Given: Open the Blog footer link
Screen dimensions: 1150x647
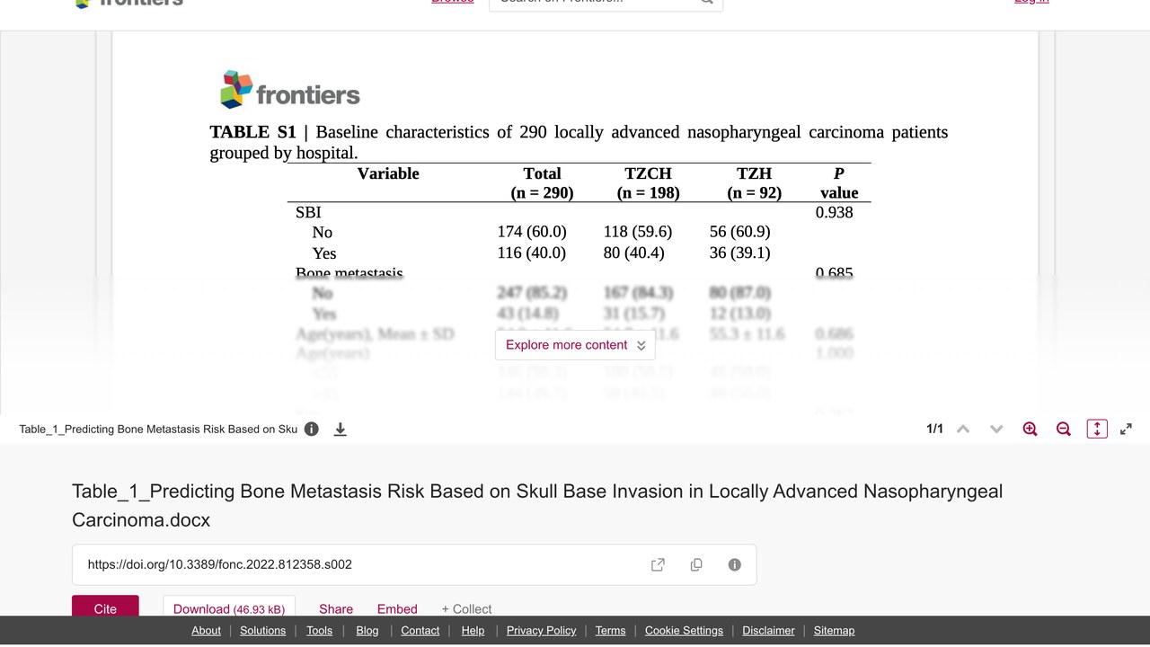Looking at the screenshot, I should point(367,631).
